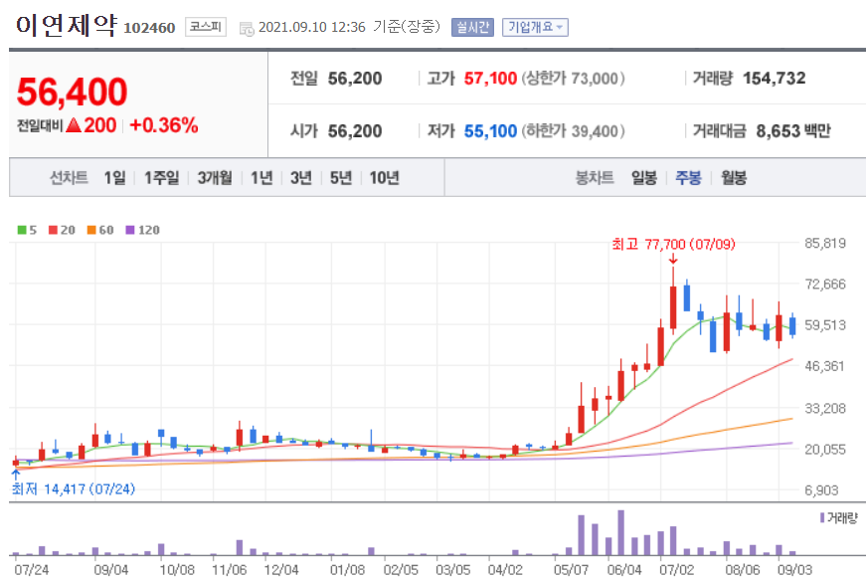Toggle the green 5-period MA line visibility
This screenshot has height=580, width=866.
[22, 230]
